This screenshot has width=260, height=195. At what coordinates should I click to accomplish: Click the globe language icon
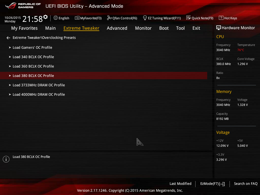[x=56, y=18]
